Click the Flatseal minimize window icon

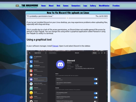pyautogui.click(x=99, y=53)
